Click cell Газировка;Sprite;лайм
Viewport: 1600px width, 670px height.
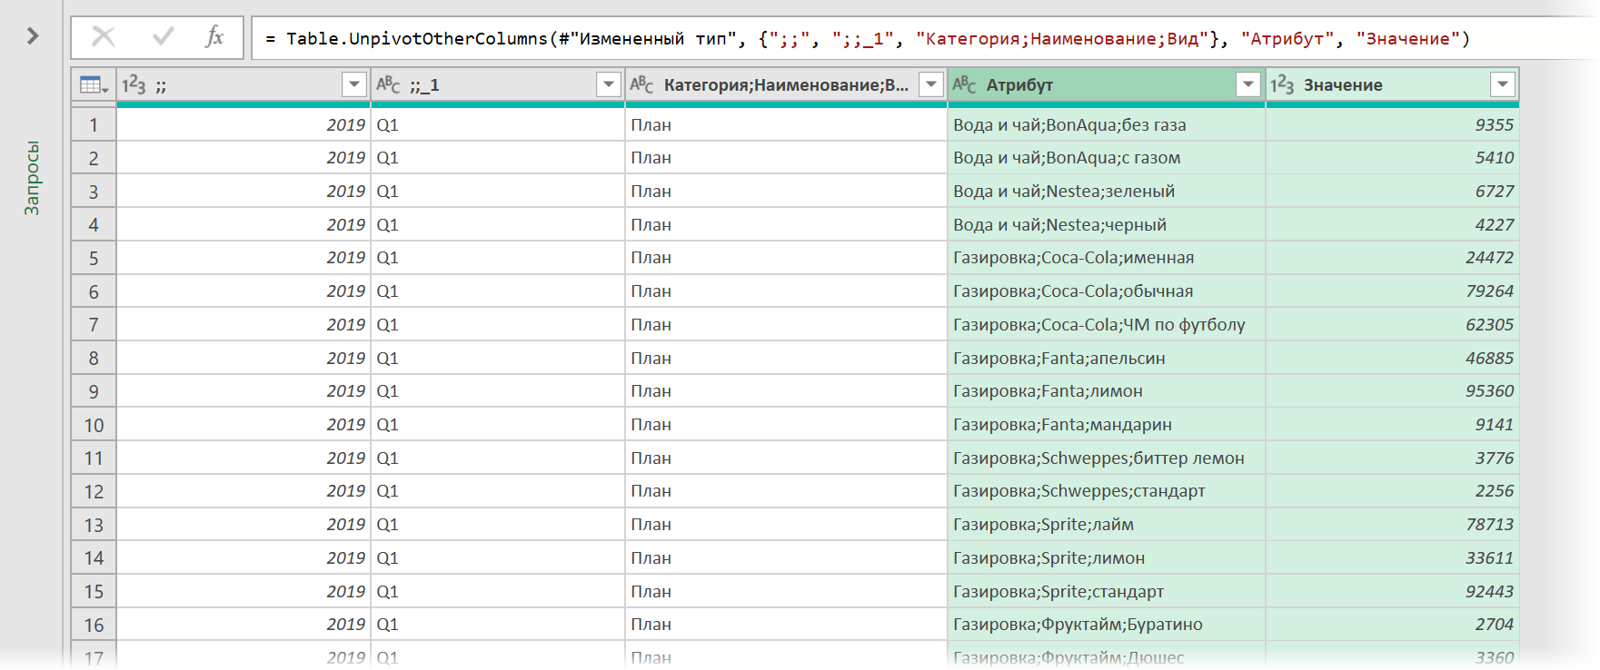(1106, 525)
